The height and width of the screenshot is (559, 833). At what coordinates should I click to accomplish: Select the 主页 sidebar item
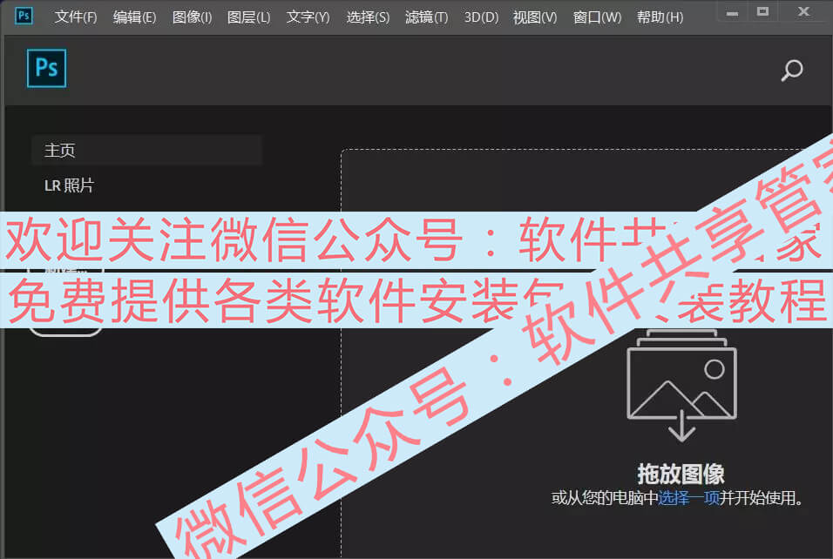pos(146,151)
